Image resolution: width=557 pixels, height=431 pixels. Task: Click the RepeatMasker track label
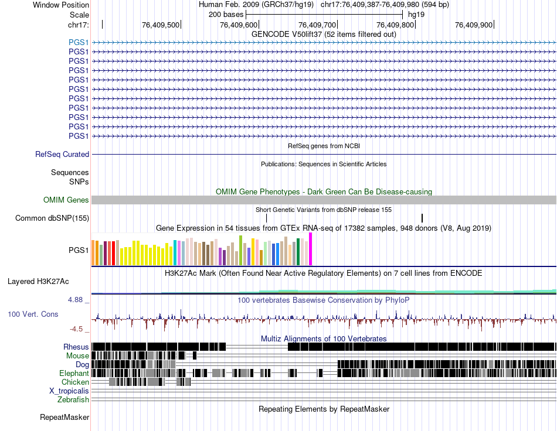(x=64, y=418)
